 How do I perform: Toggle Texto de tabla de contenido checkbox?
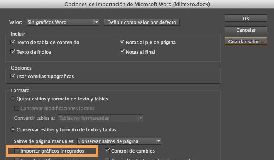pyautogui.click(x=13, y=42)
